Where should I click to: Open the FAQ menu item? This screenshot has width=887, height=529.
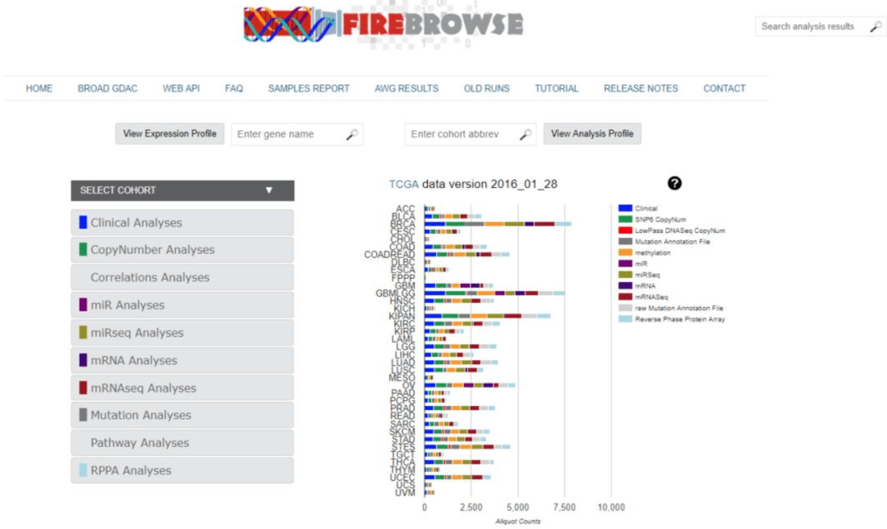click(233, 89)
